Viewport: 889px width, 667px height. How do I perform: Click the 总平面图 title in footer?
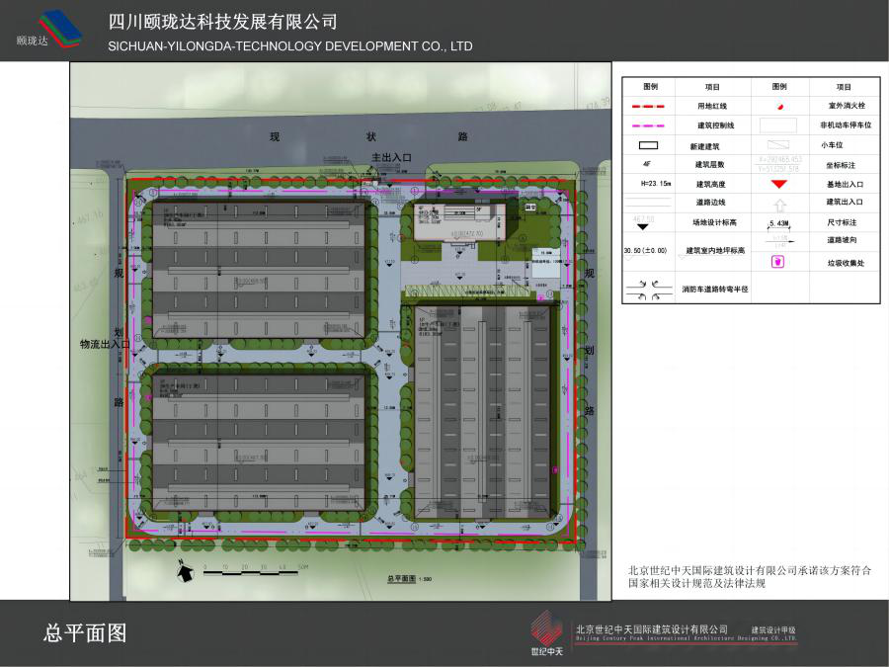(86, 633)
